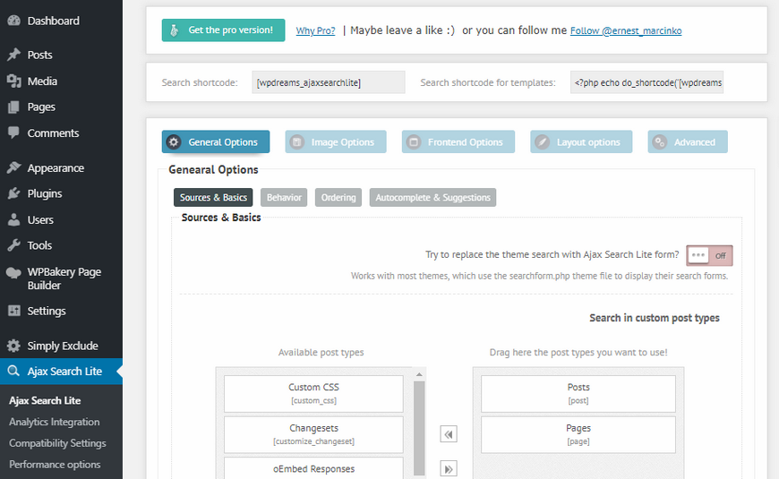Screen dimensions: 779x479
Task: Click the Ajax Search Lite magnifier icon
Action: point(14,372)
